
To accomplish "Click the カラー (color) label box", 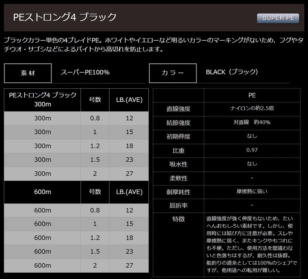I will pos(173,72).
